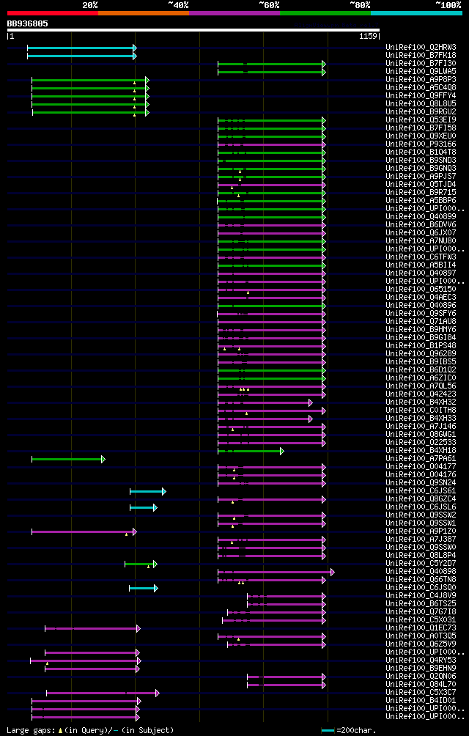
Task: Select the query name BB936805
Action: pyautogui.click(x=27, y=23)
